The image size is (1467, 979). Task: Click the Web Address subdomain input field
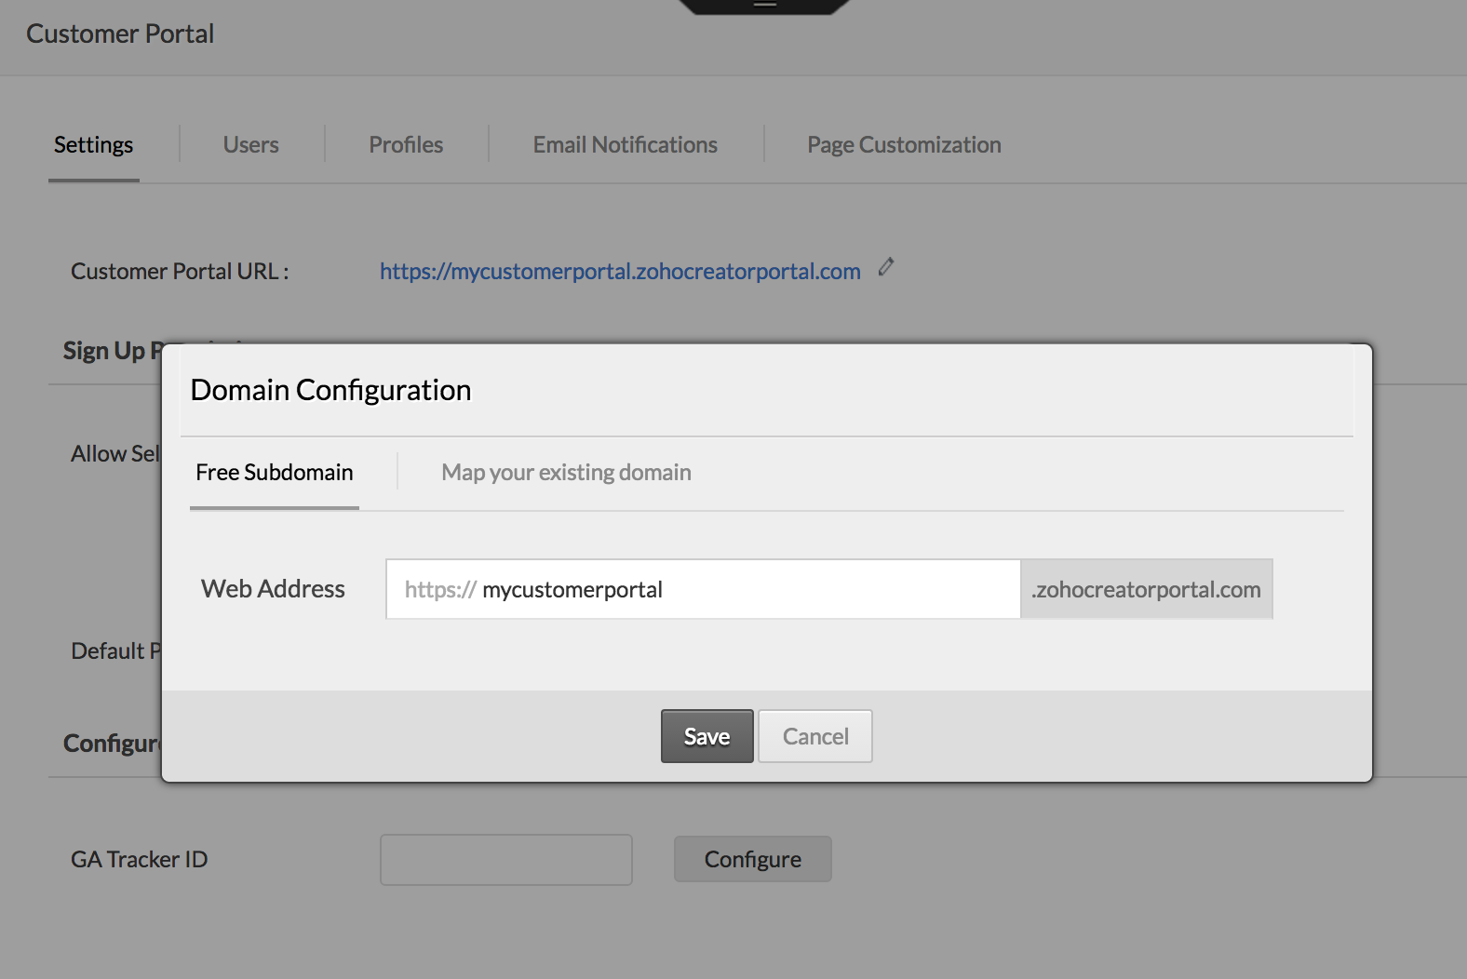tap(704, 589)
